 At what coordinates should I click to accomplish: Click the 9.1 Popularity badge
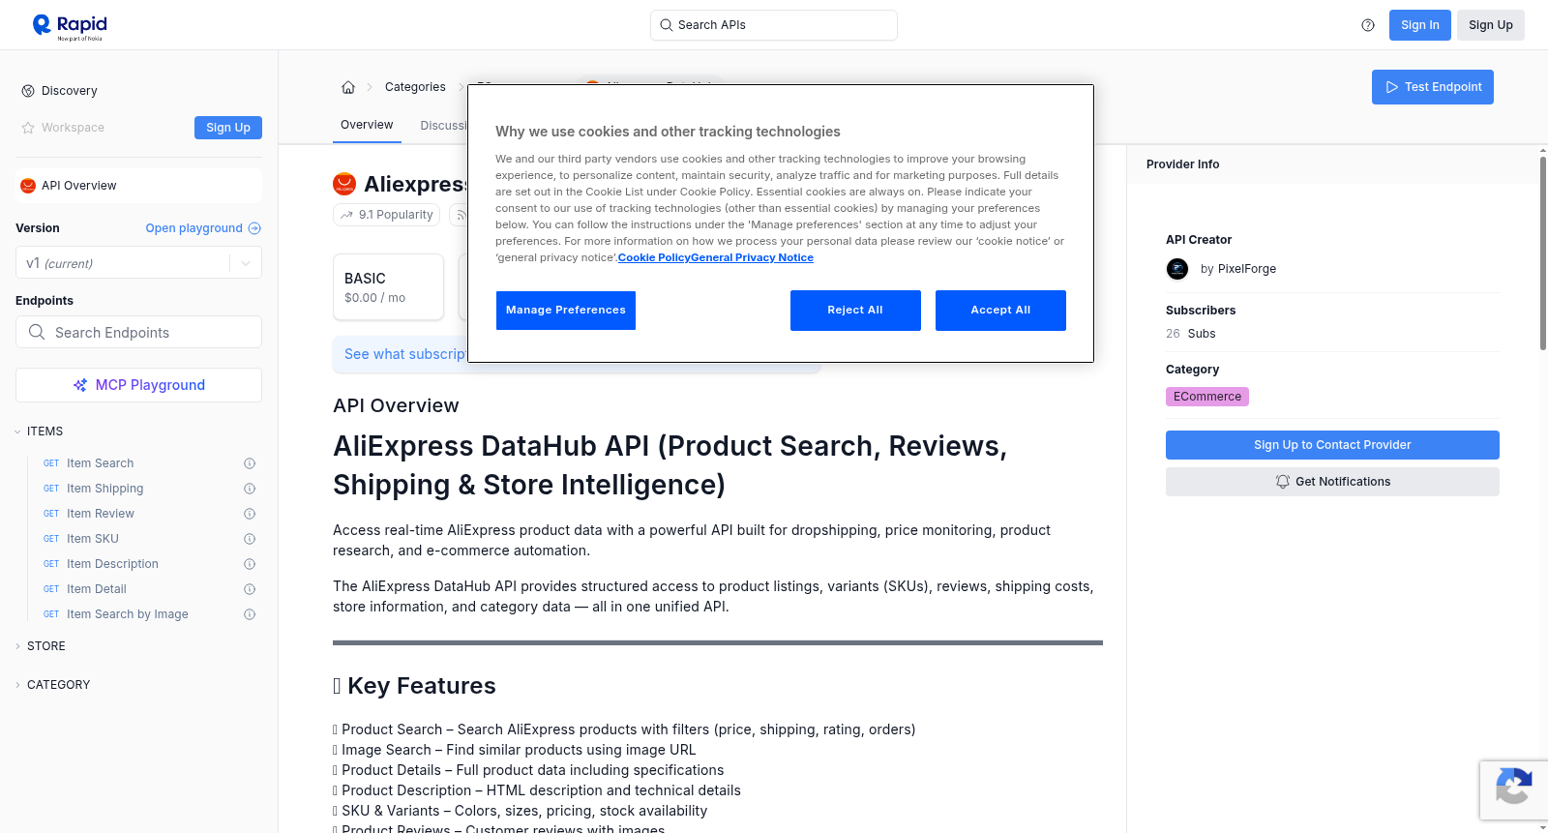click(x=386, y=215)
